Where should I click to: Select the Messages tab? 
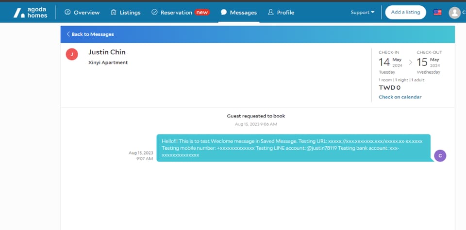pos(239,13)
